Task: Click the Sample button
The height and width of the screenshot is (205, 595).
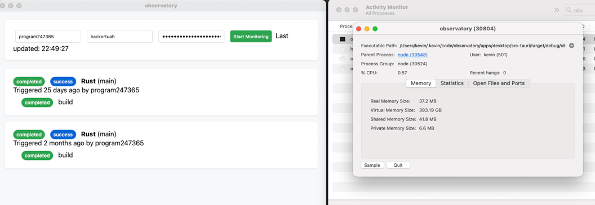Action: pos(372,165)
